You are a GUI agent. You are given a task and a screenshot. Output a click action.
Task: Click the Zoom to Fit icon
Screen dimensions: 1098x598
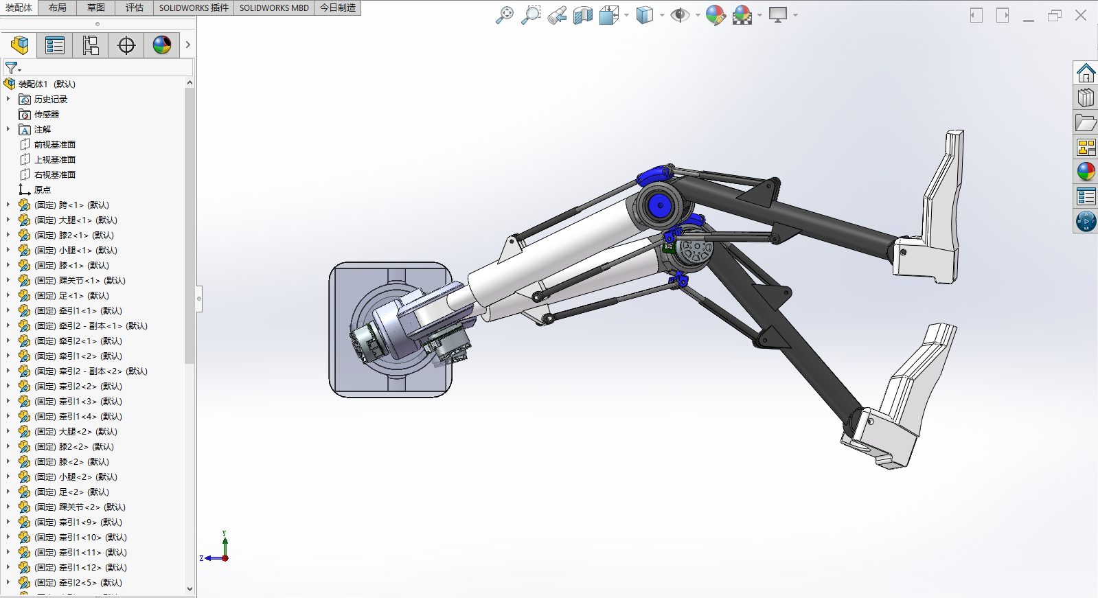(505, 15)
